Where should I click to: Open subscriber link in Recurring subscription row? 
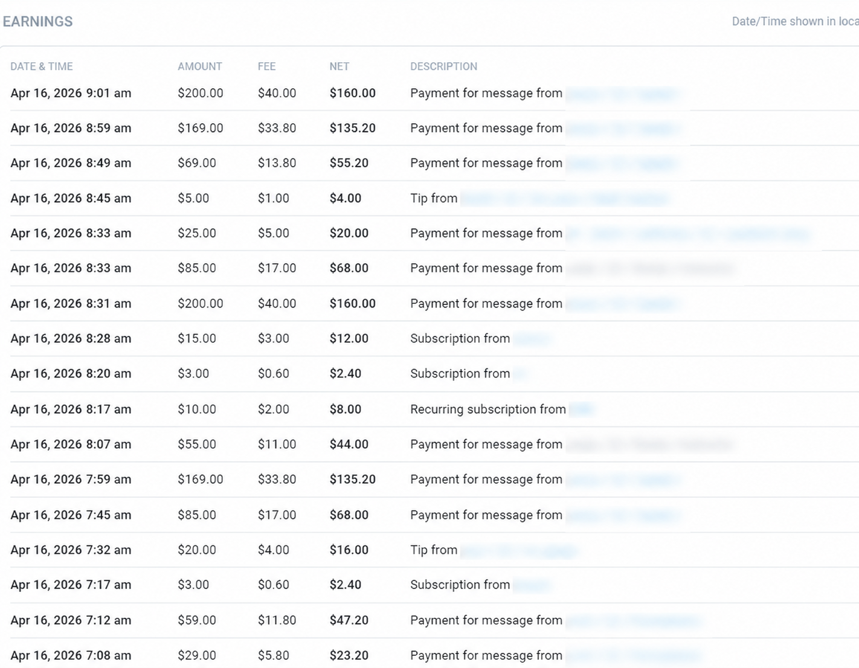click(x=581, y=409)
